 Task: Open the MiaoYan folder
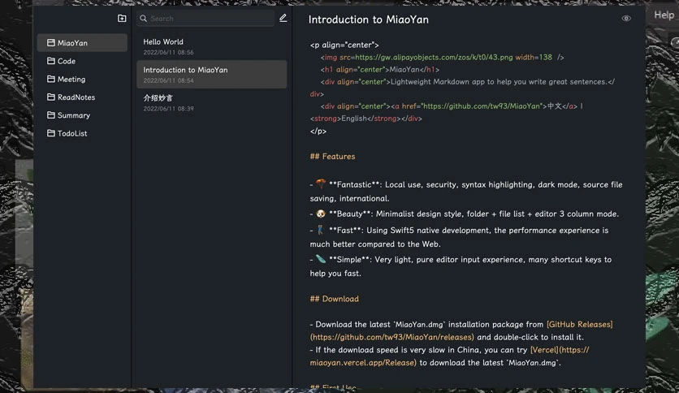click(x=82, y=43)
